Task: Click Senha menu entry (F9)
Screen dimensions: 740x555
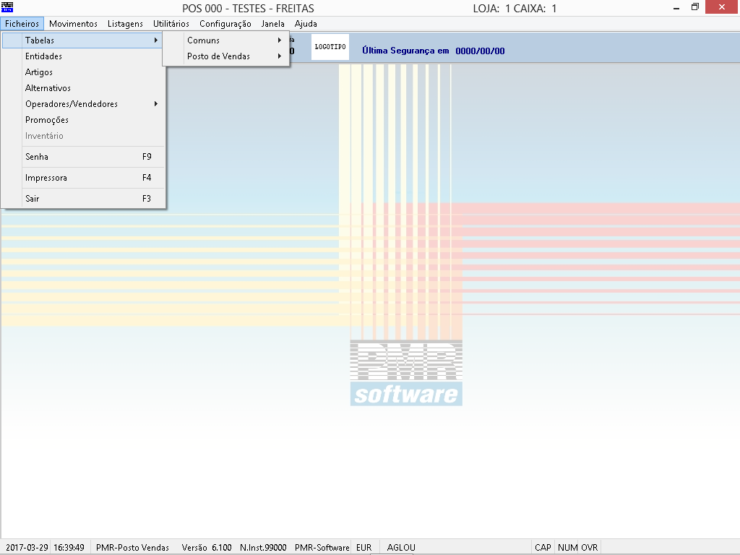Action: [37, 157]
